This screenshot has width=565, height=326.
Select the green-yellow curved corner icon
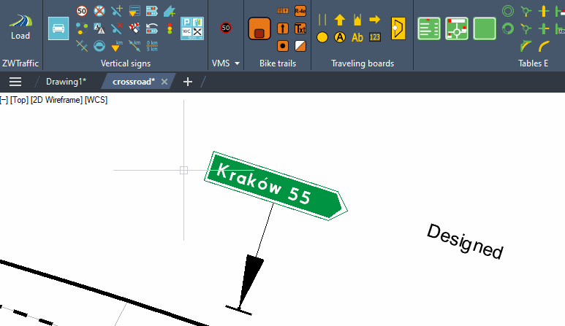click(x=526, y=46)
